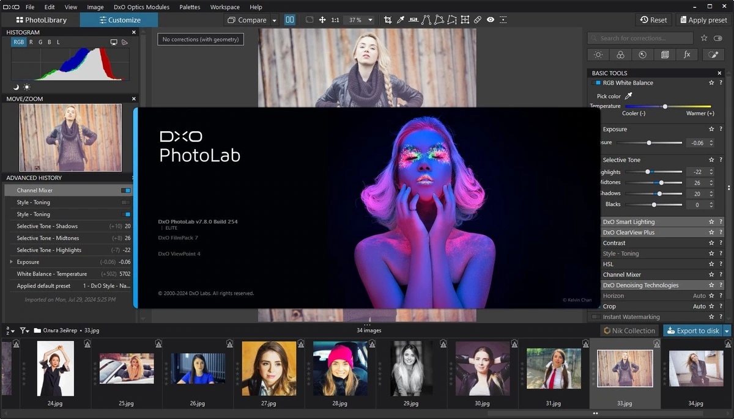Click the Midtones slider in Selective Tone

(653, 183)
